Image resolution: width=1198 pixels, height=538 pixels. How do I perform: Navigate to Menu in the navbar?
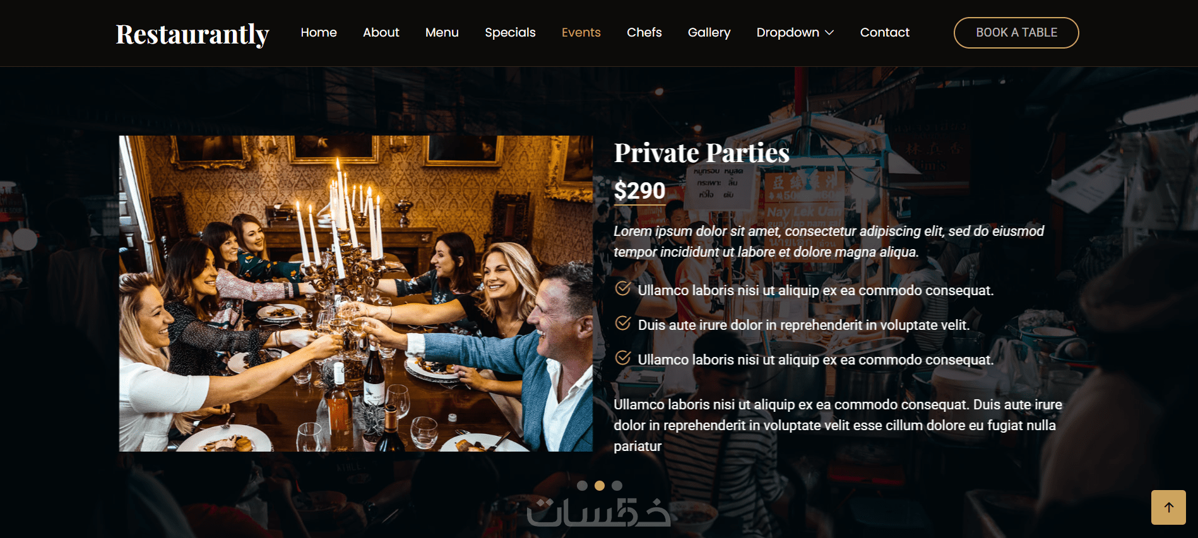tap(442, 32)
